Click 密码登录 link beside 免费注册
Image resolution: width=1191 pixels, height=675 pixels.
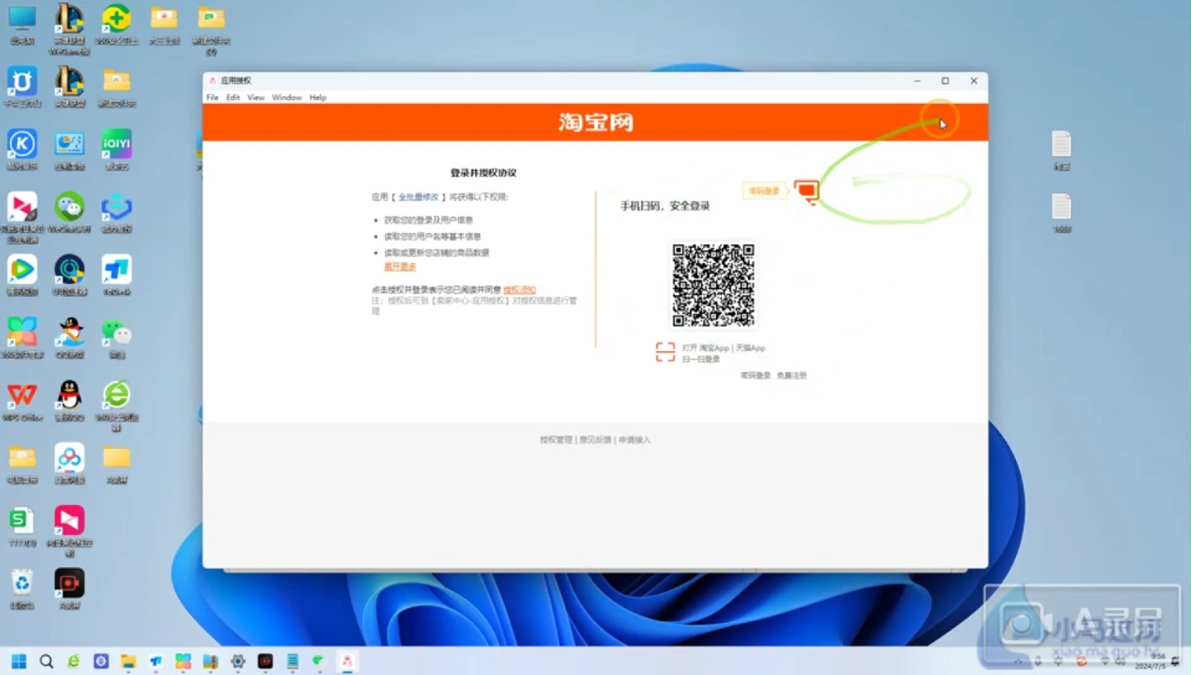pyautogui.click(x=755, y=375)
